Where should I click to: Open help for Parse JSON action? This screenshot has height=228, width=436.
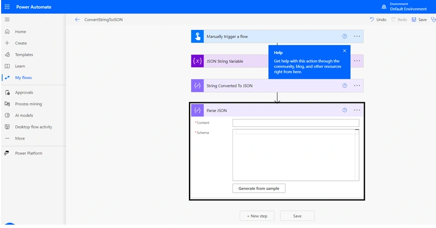[x=345, y=110]
